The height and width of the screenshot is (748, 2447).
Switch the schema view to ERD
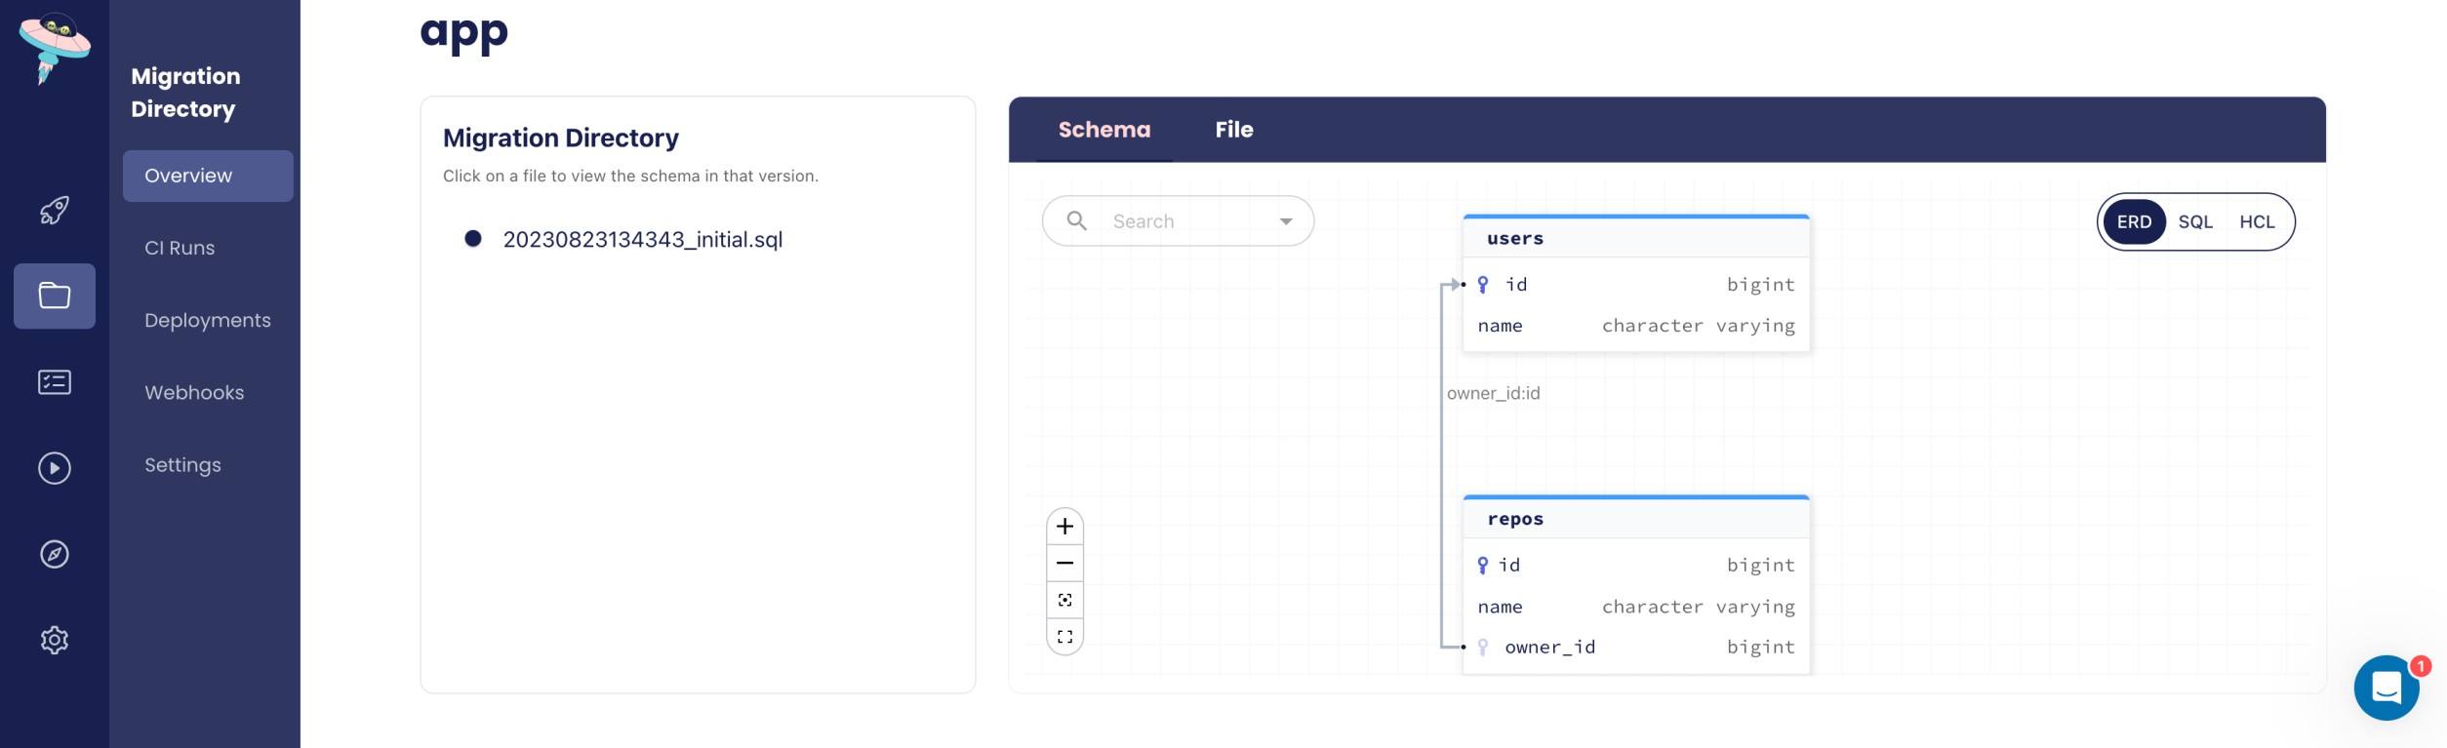2134,222
